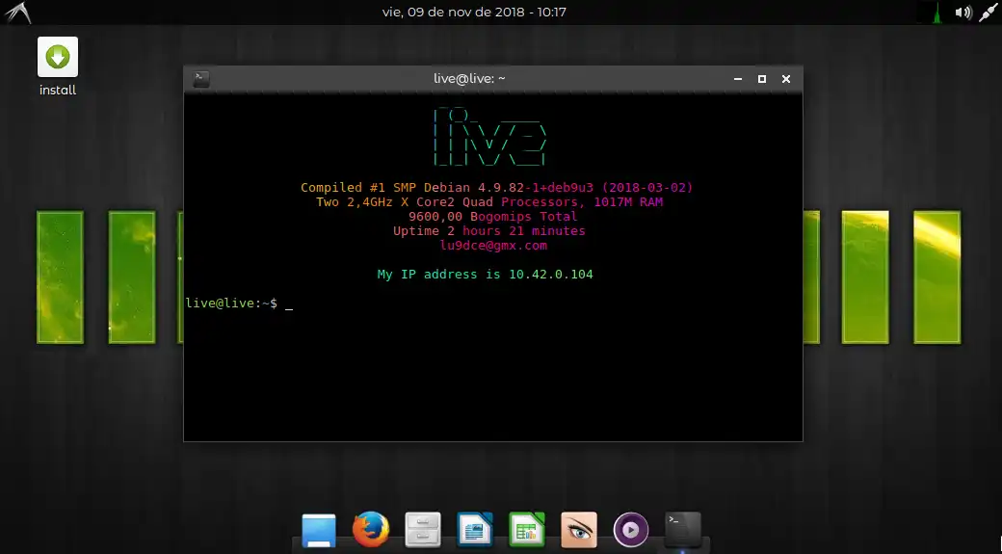Viewport: 1002px width, 554px height.
Task: Open the blue desktop icon in dock
Action: [x=318, y=530]
